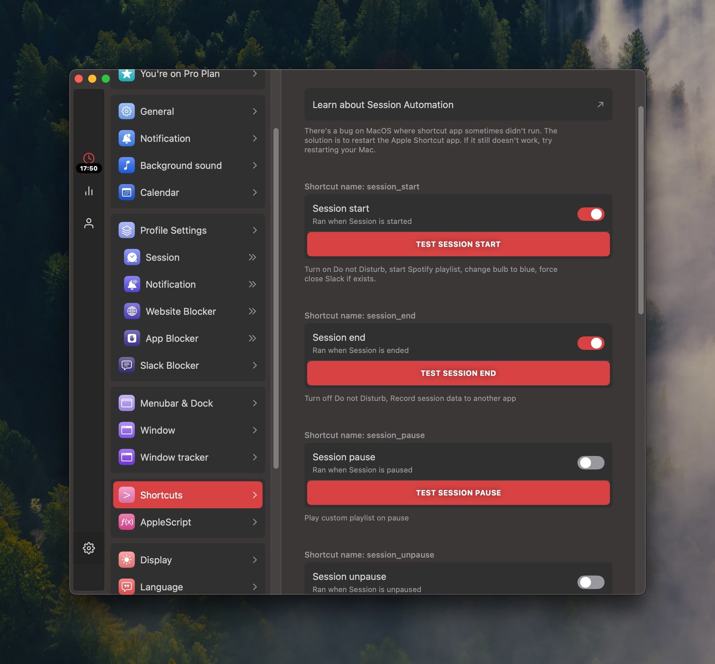715x664 pixels.
Task: View Pro Plan upgrade details
Action: (187, 74)
